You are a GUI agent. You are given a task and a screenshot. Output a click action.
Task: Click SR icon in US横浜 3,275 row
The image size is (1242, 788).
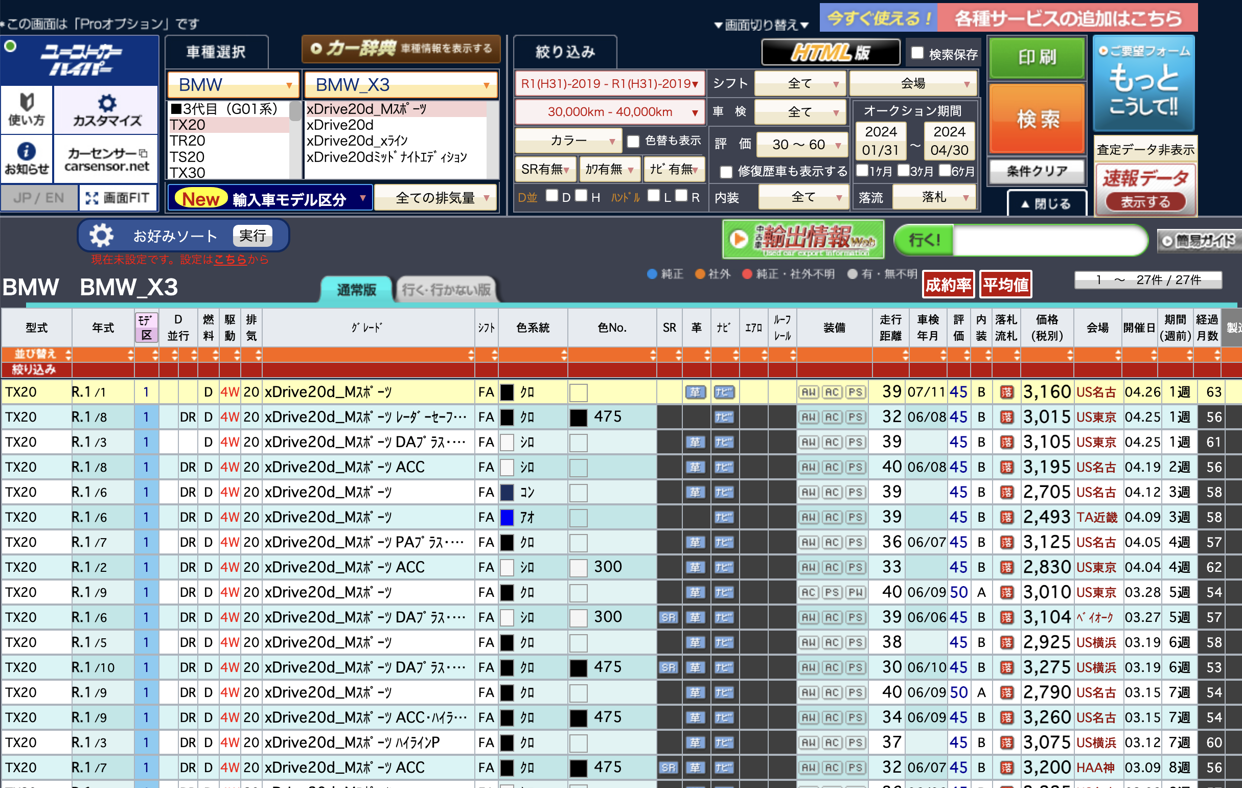coord(669,667)
